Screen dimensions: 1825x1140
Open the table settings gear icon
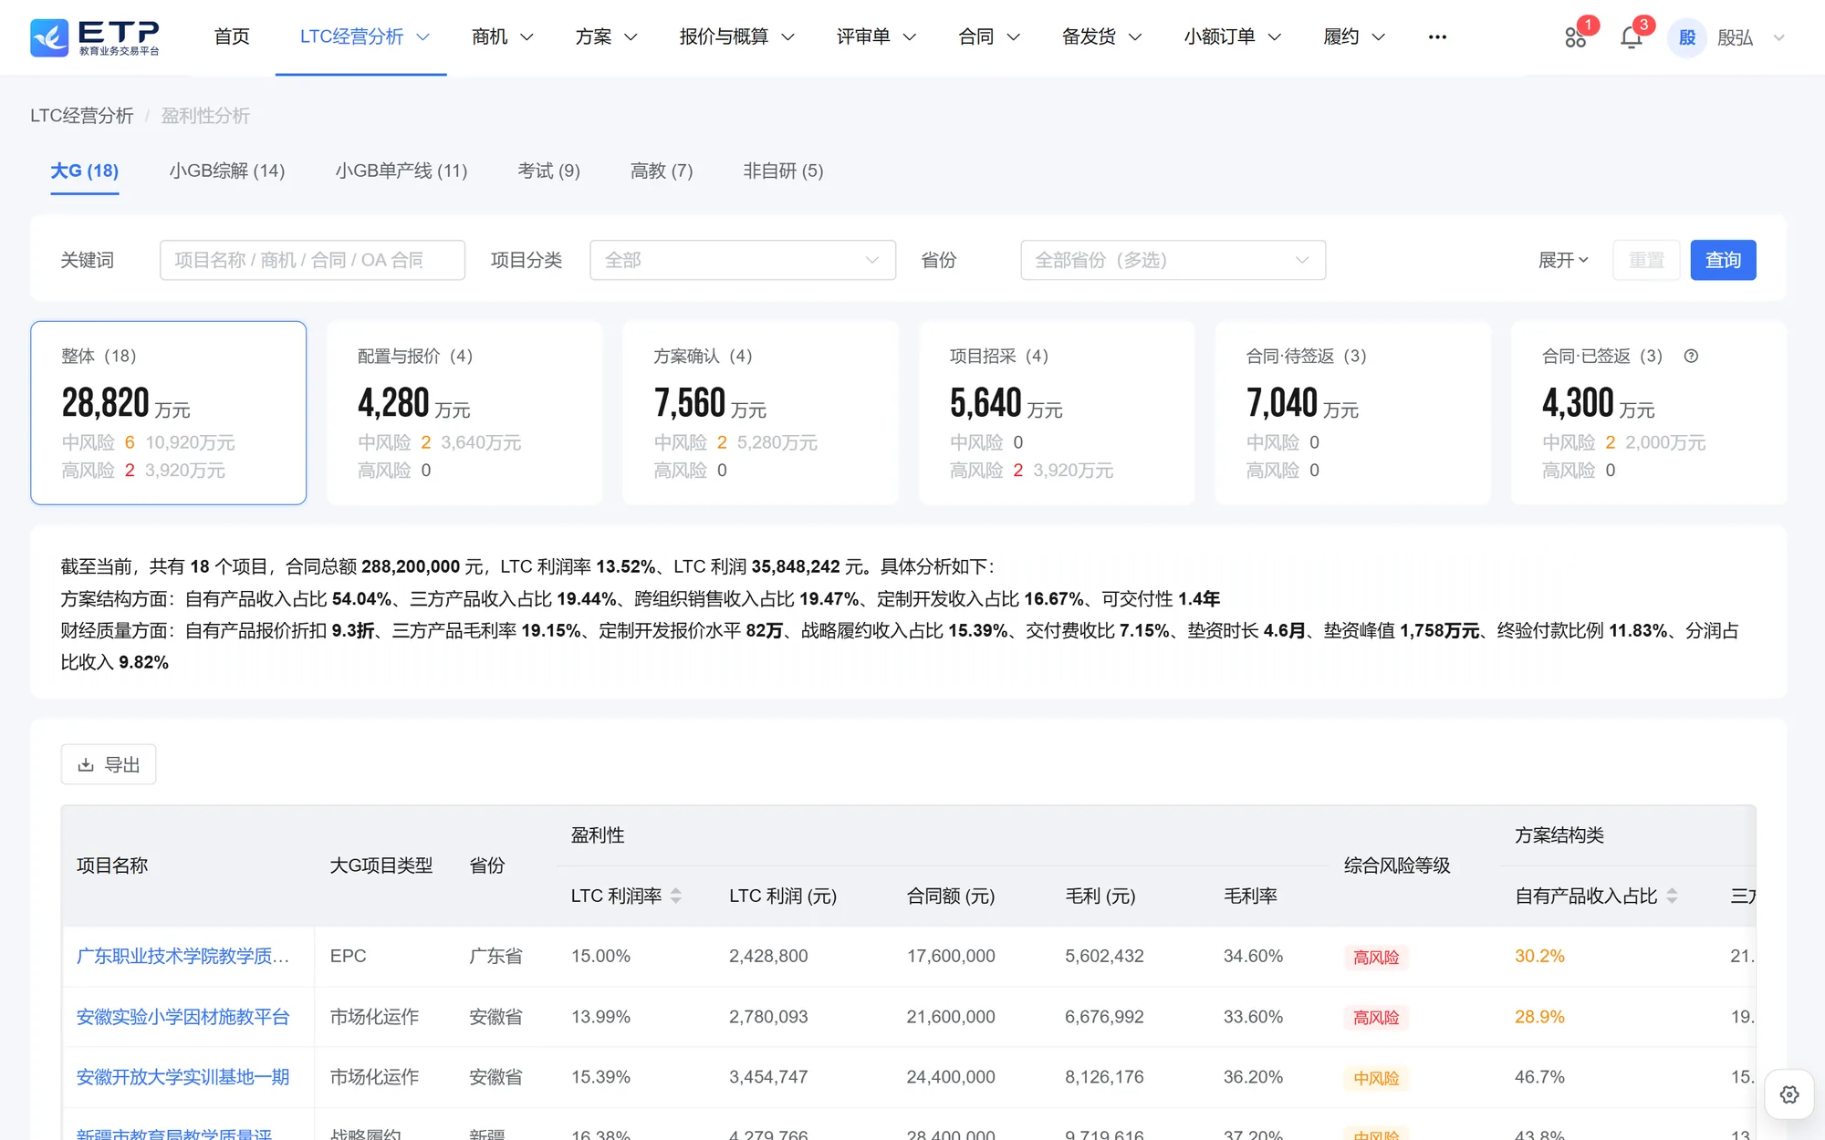(x=1788, y=1094)
